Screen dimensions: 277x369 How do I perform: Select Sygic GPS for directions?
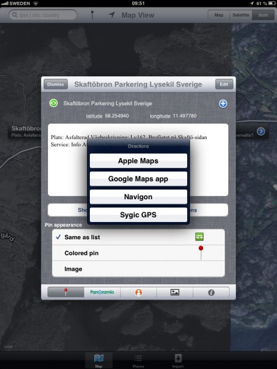point(138,215)
